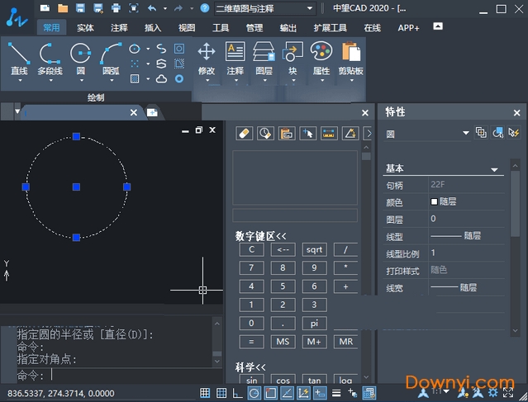Switch to the 扩展工具 ribbon tab
Screen dimensions: 528x402
click(x=331, y=27)
